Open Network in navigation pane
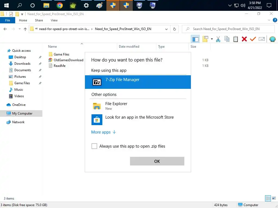 pos(18,122)
